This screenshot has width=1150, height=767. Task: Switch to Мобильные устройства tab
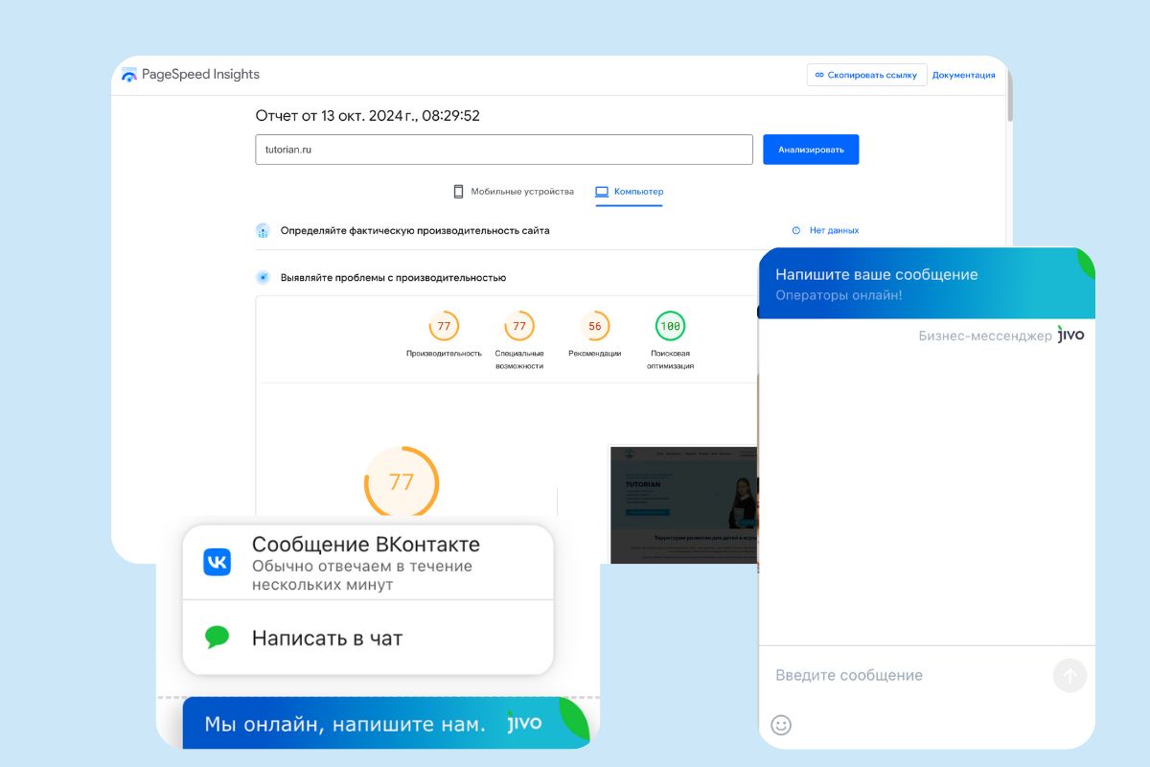pyautogui.click(x=513, y=192)
